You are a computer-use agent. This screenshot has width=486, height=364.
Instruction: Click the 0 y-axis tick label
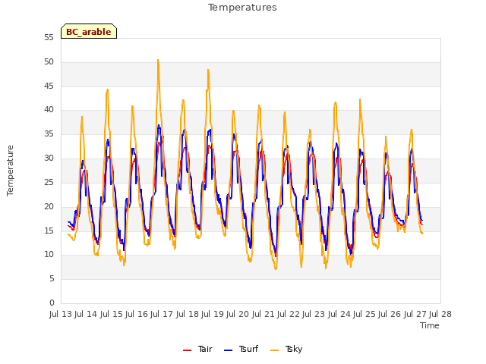52,303
